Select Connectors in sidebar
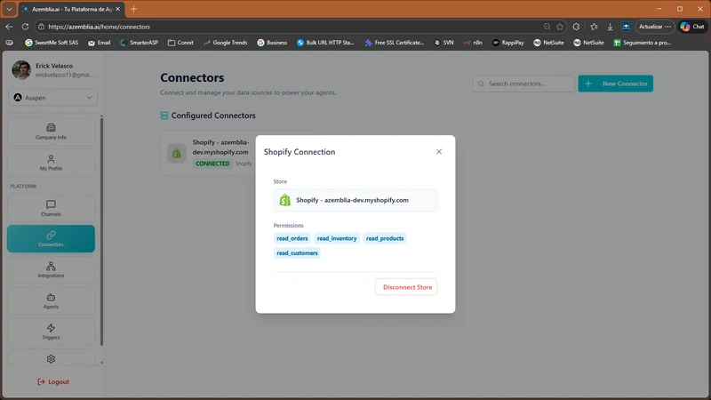The height and width of the screenshot is (400, 711). [51, 238]
